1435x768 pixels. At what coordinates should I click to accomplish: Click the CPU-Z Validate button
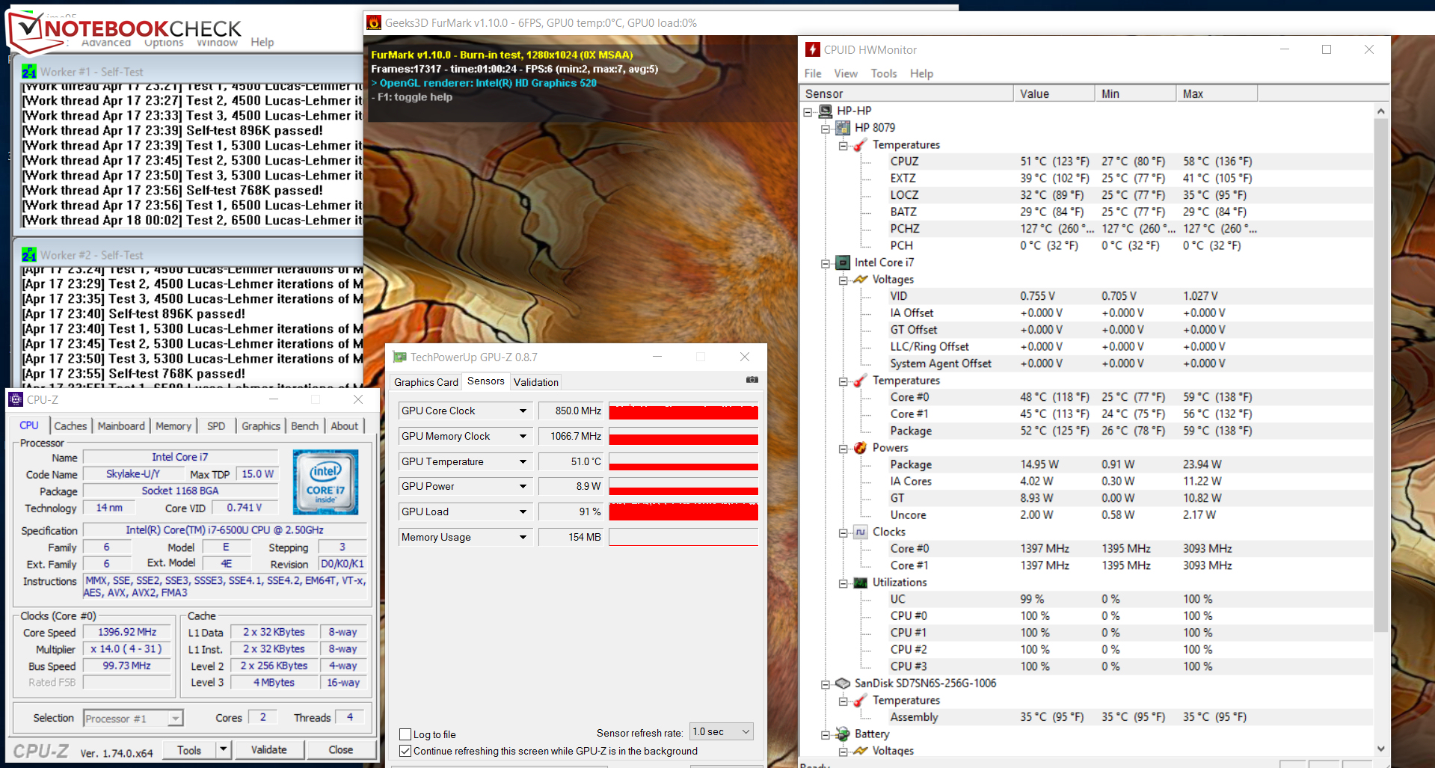[x=268, y=749]
